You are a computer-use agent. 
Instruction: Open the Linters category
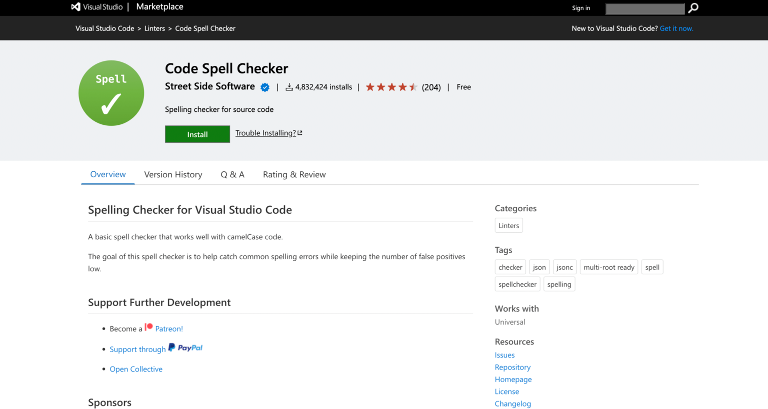tap(508, 225)
